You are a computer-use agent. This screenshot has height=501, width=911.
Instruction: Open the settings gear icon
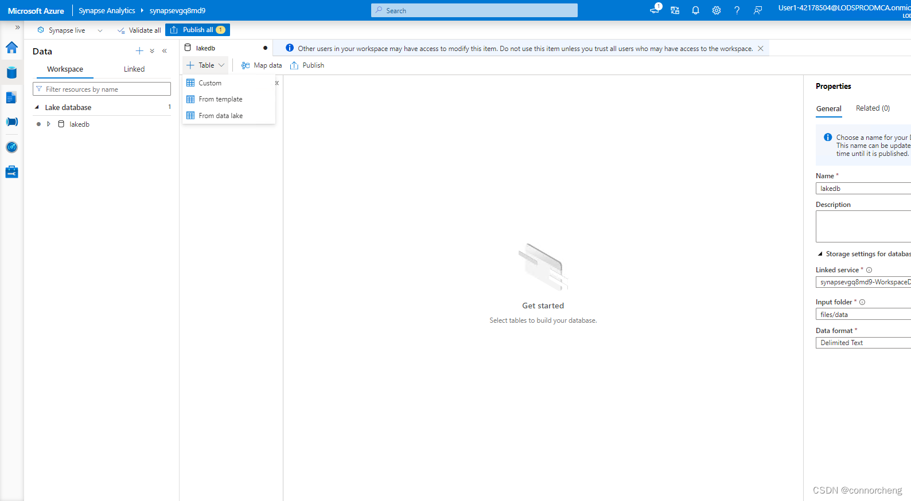[717, 10]
